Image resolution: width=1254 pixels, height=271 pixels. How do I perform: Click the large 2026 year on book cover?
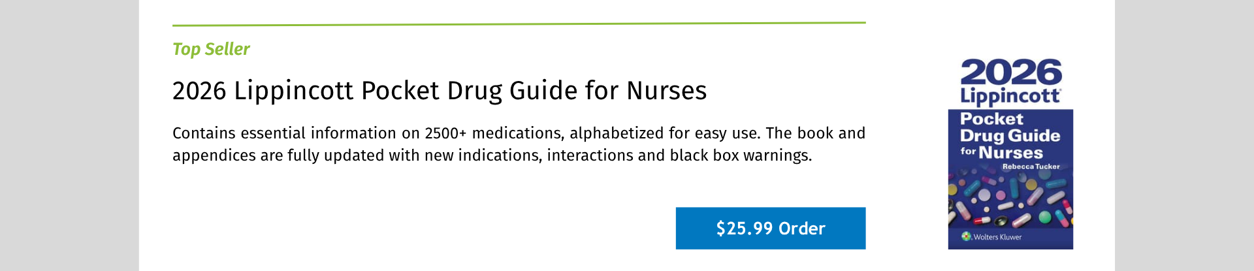(x=1010, y=72)
